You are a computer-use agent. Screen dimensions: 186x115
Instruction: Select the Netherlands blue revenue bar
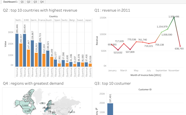click(17, 50)
